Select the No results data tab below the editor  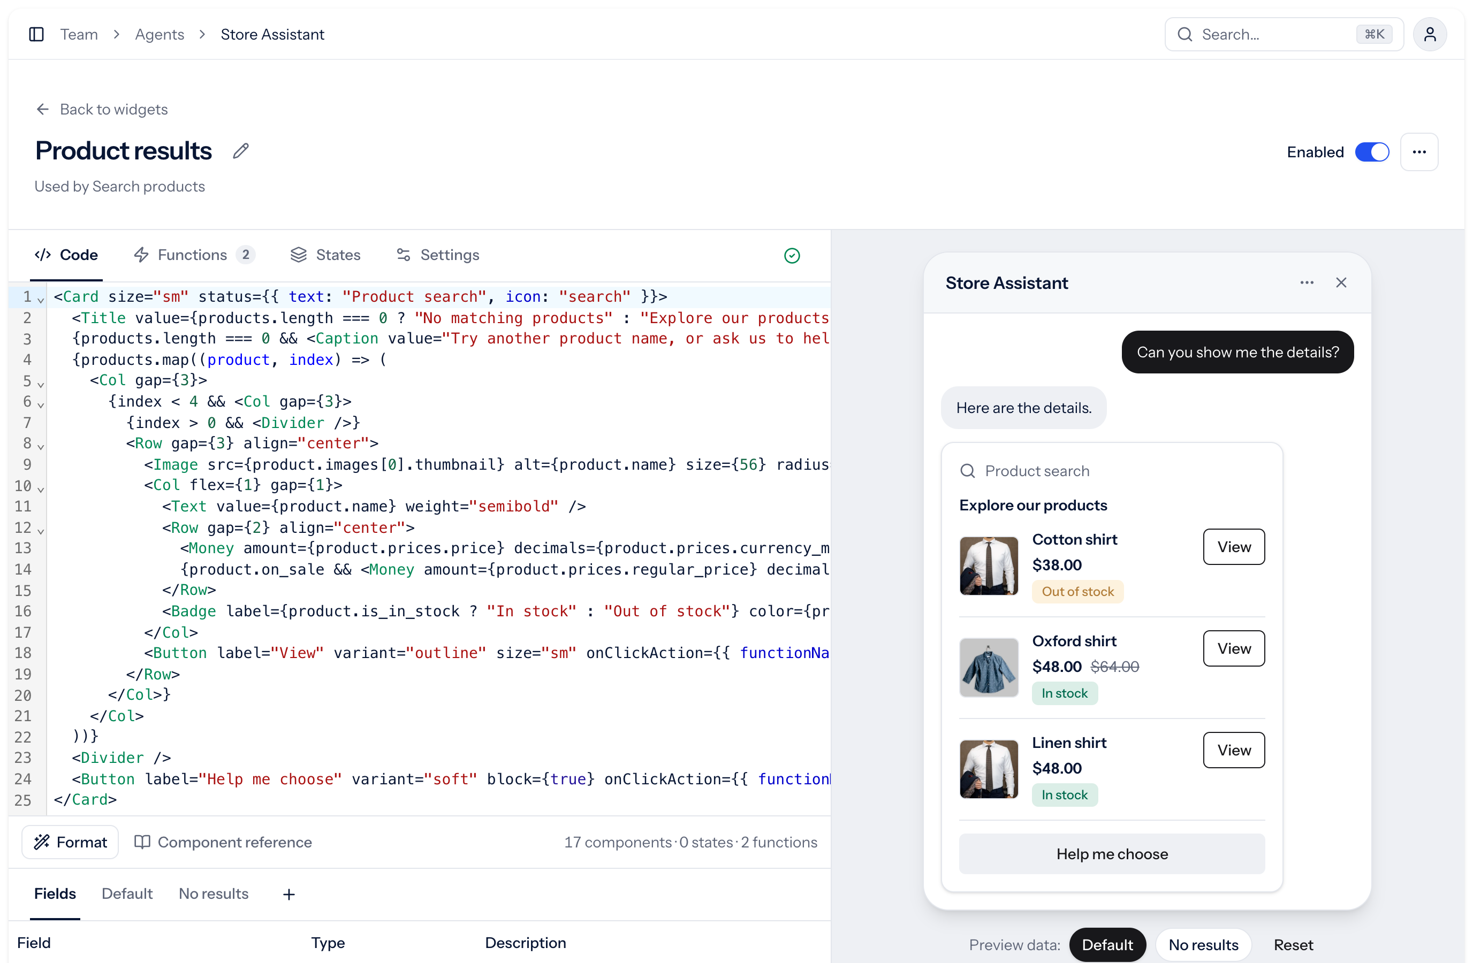point(214,894)
